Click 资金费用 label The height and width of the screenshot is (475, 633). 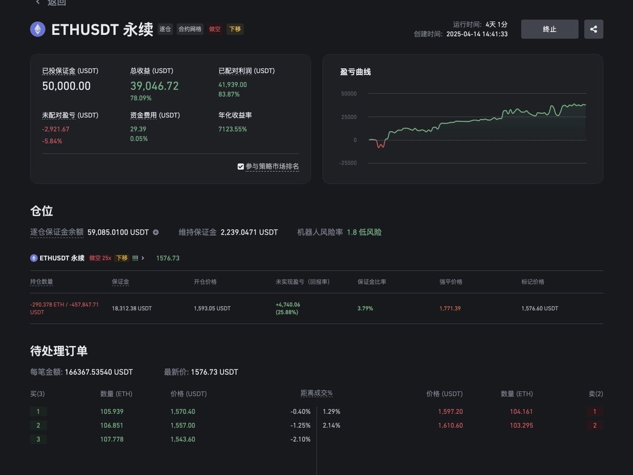[x=143, y=115]
